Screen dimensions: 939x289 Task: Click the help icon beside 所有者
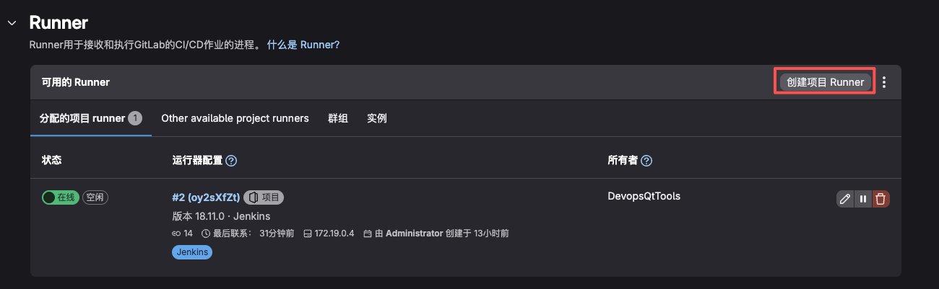646,161
